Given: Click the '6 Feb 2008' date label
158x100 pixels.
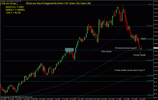Looking at the screenshot, I should point(19,99).
